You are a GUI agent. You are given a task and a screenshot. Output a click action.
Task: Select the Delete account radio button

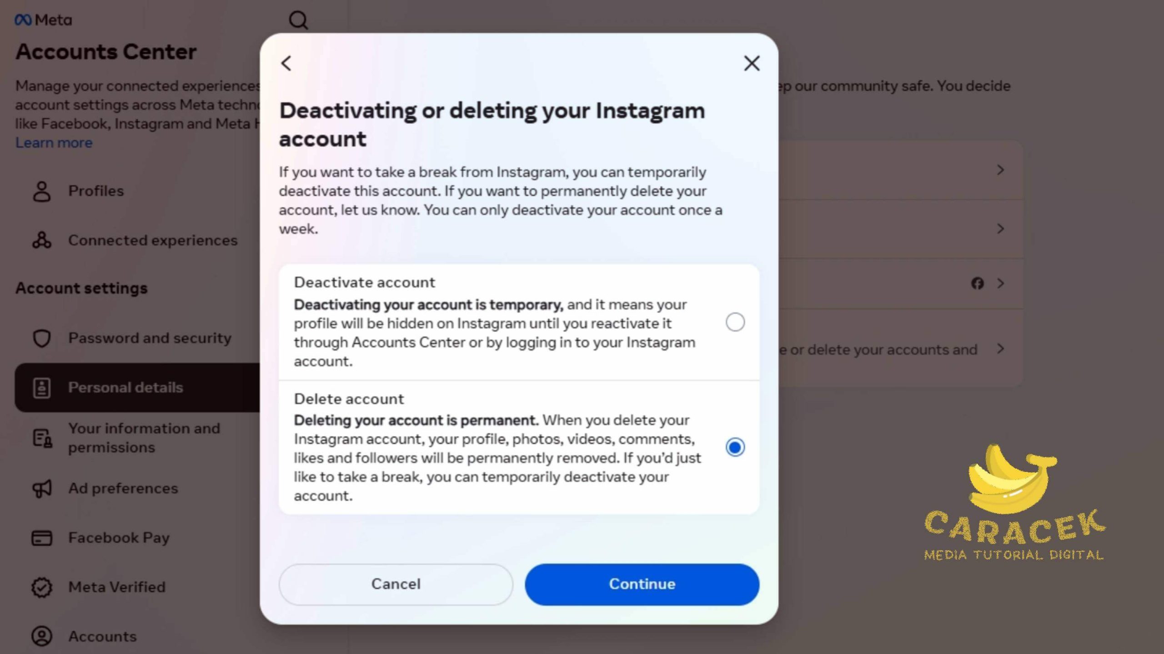[x=735, y=447]
